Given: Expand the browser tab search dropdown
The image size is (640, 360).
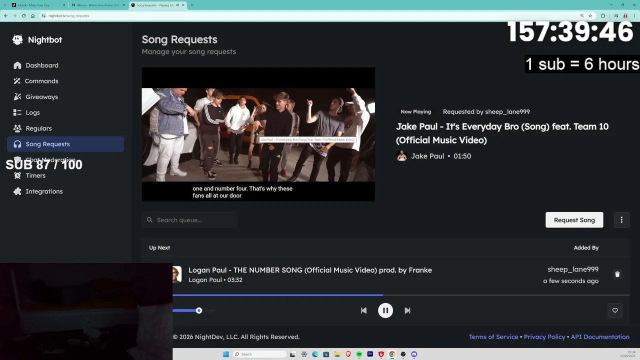Looking at the screenshot, I should point(4,5).
